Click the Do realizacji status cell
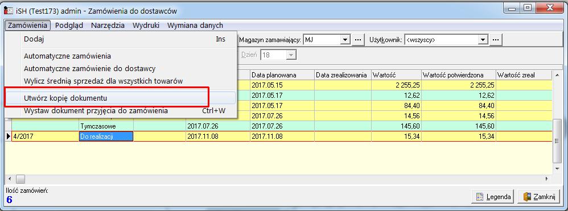The height and width of the screenshot is (211, 568). (106, 136)
